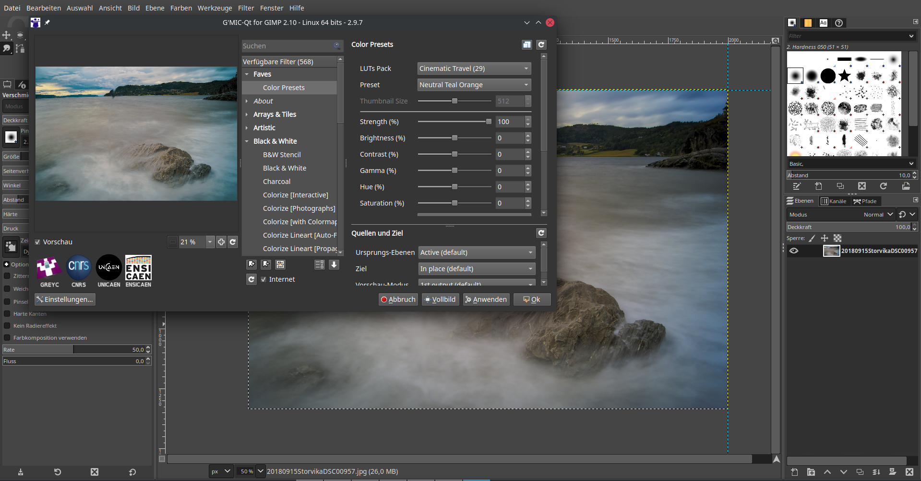Image resolution: width=921 pixels, height=481 pixels.
Task: Reset Quellen und Ziel settings icon
Action: (541, 233)
